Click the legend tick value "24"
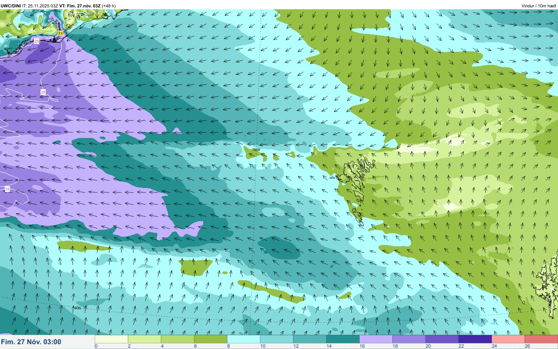Image resolution: width=558 pixels, height=349 pixels. (493, 346)
